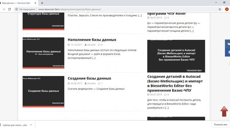Image resolution: width=230 pixels, height=129 pixels.
Task: Open the Chrome profile avatar icon
Action: pyautogui.click(x=227, y=9)
